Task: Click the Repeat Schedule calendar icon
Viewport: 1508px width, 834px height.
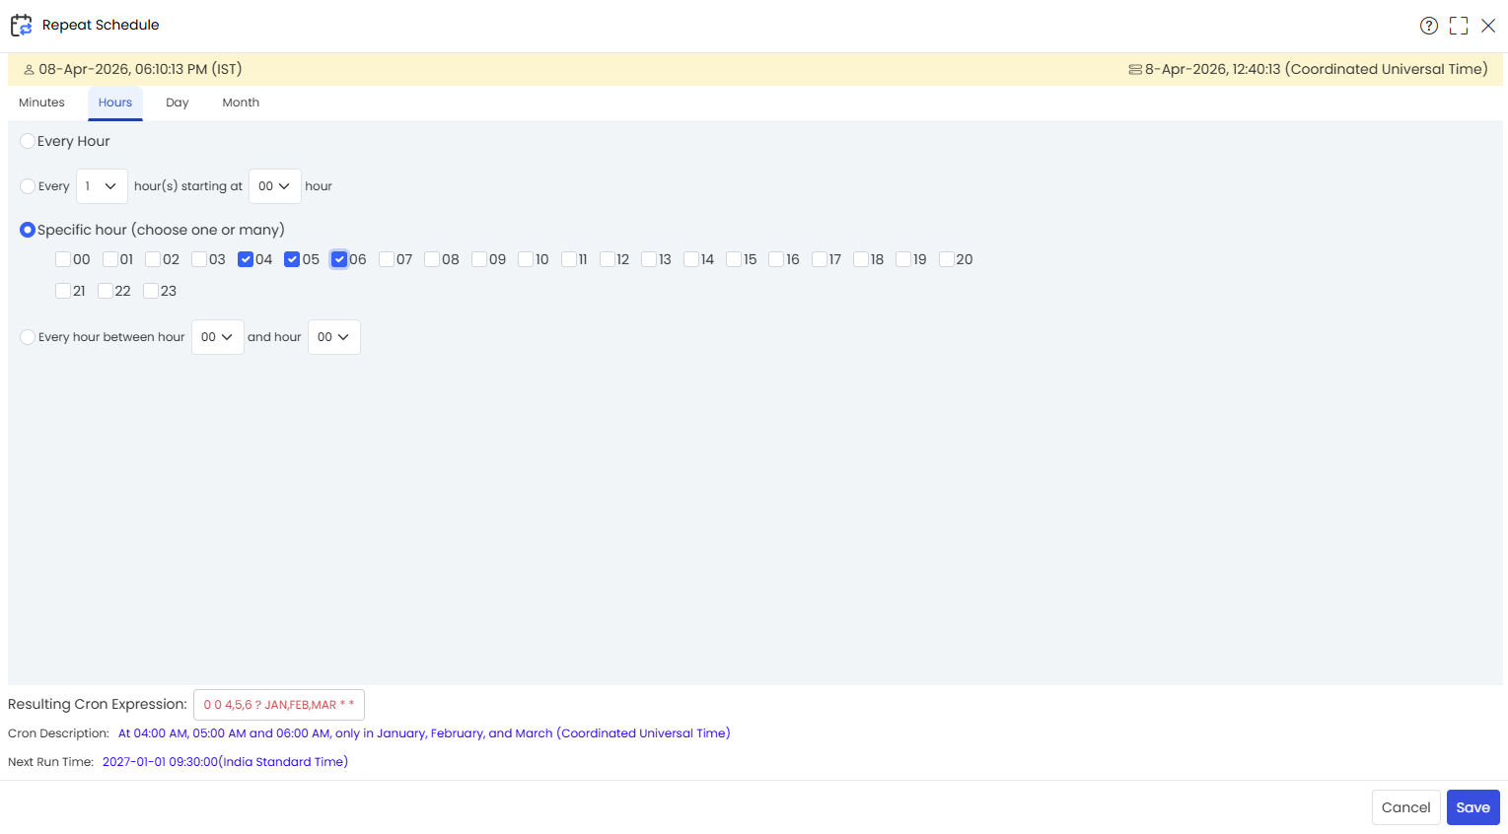Action: click(x=22, y=26)
